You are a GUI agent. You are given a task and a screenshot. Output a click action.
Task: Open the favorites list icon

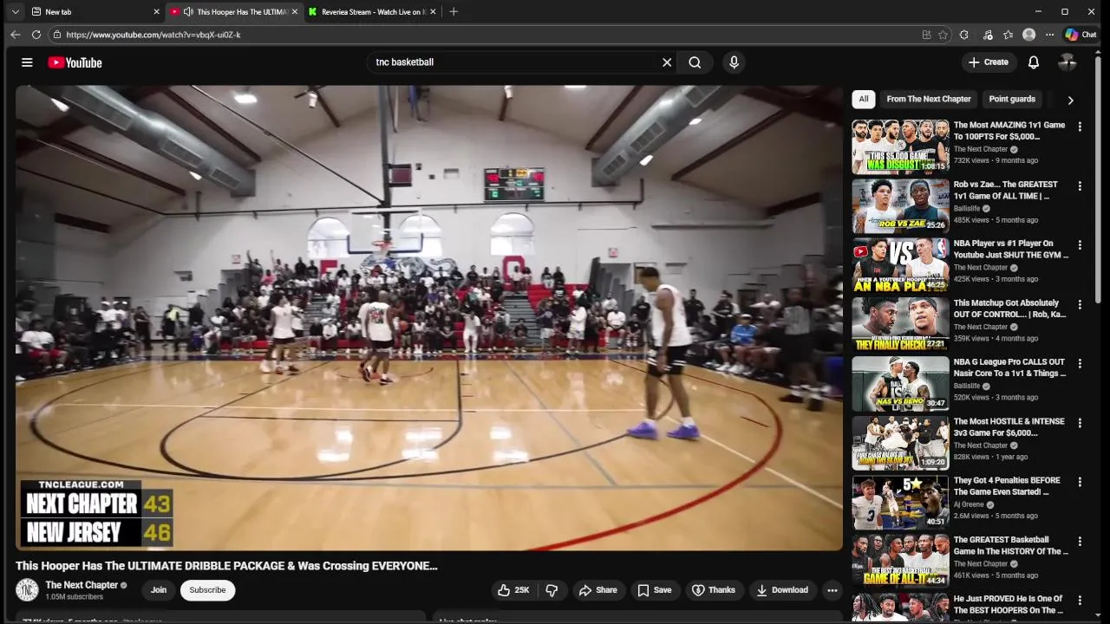coord(1008,35)
